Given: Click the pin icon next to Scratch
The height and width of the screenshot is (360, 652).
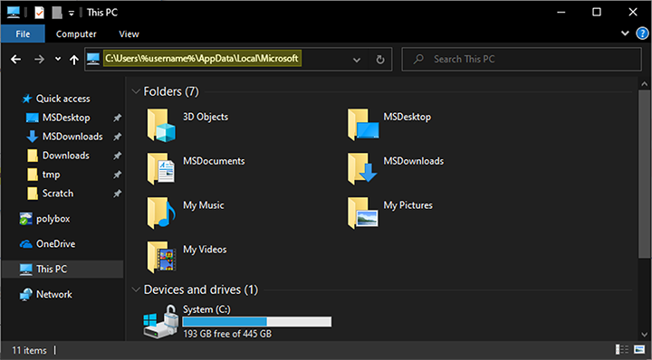Looking at the screenshot, I should [x=118, y=194].
